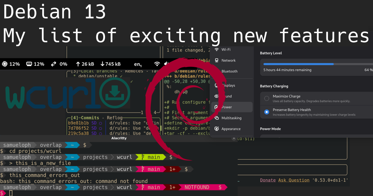Click the Ask Question link
The height and width of the screenshot is (196, 373).
[x=293, y=180]
